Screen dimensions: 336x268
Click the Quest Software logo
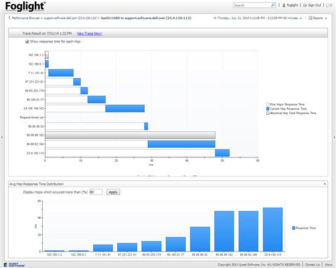[15, 265]
